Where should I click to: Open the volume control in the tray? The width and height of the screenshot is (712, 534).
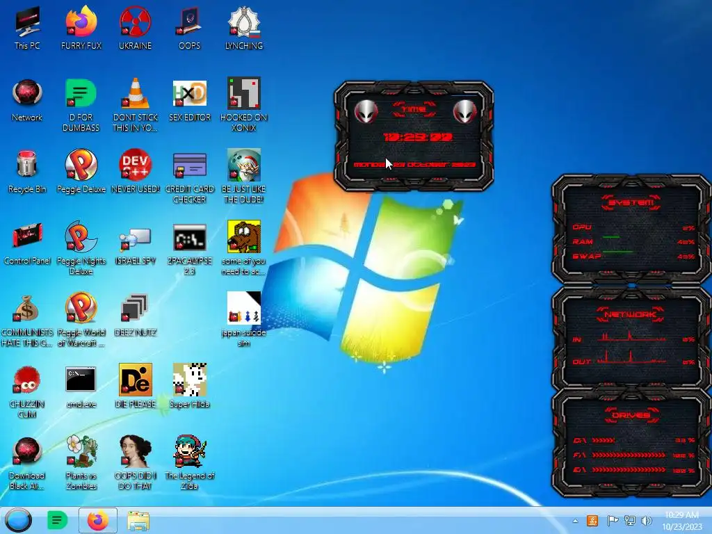646,521
